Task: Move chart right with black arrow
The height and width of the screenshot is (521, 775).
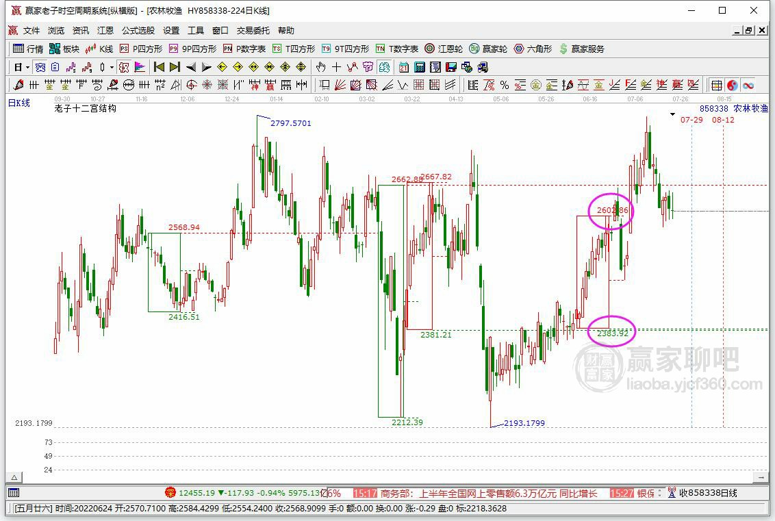Action: tap(207, 67)
